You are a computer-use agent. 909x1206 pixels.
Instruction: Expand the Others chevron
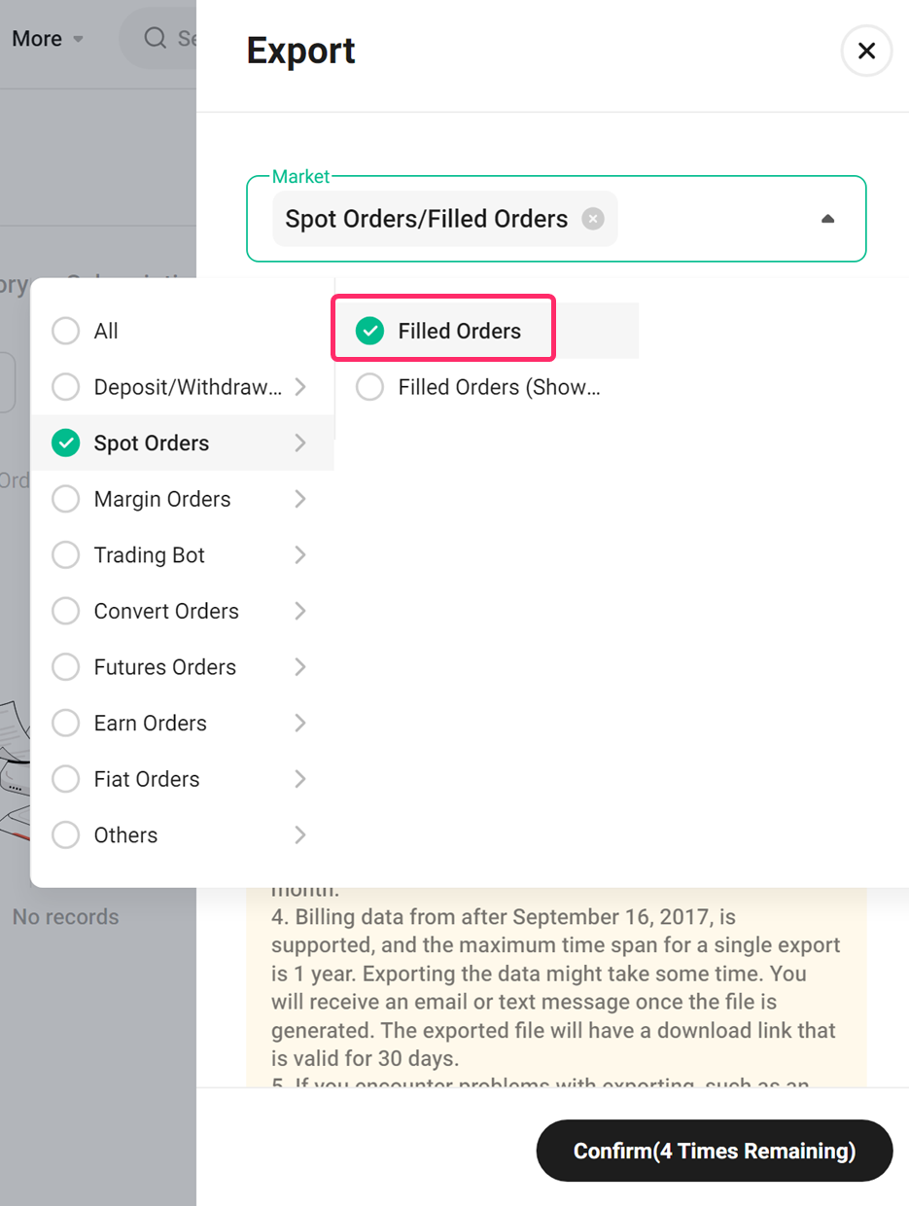click(300, 835)
